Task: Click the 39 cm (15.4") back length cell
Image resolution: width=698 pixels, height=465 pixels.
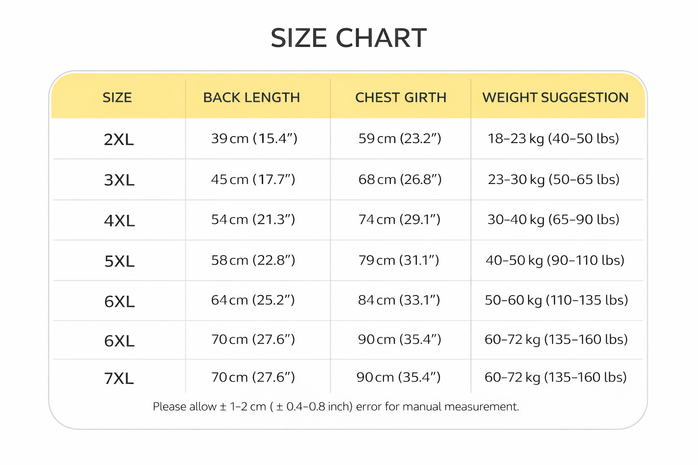Action: [x=254, y=139]
